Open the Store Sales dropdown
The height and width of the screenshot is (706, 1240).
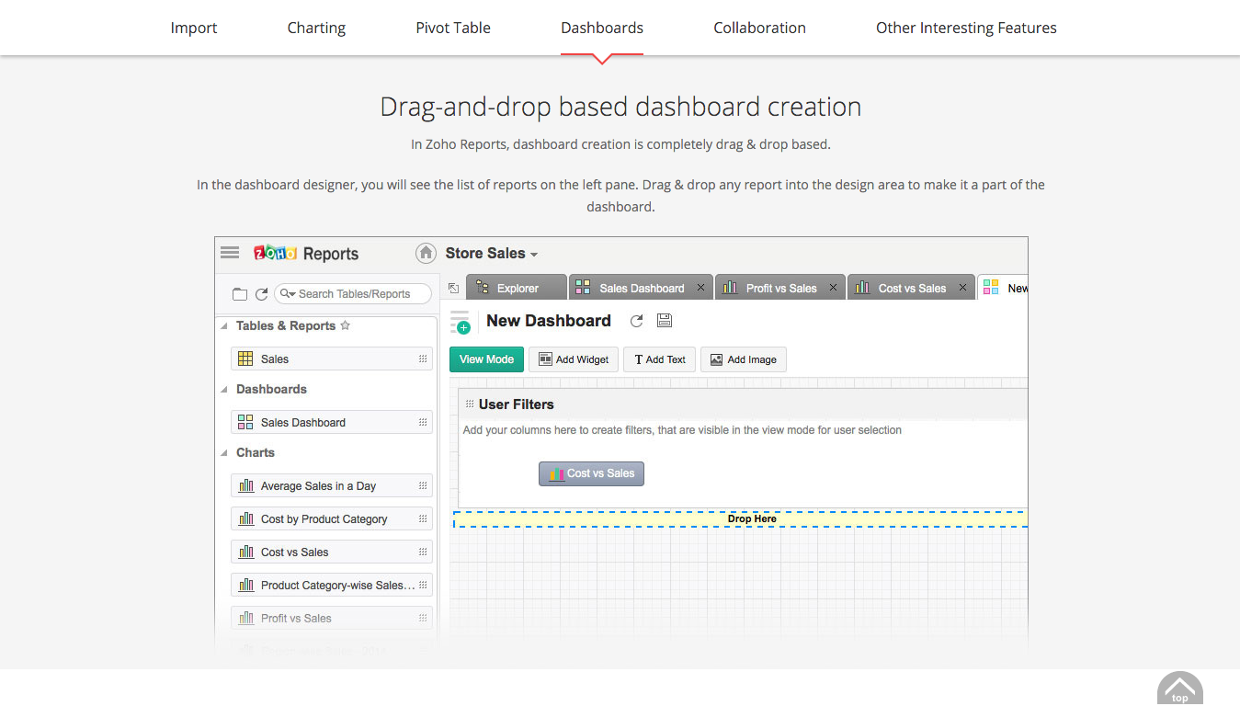click(492, 254)
